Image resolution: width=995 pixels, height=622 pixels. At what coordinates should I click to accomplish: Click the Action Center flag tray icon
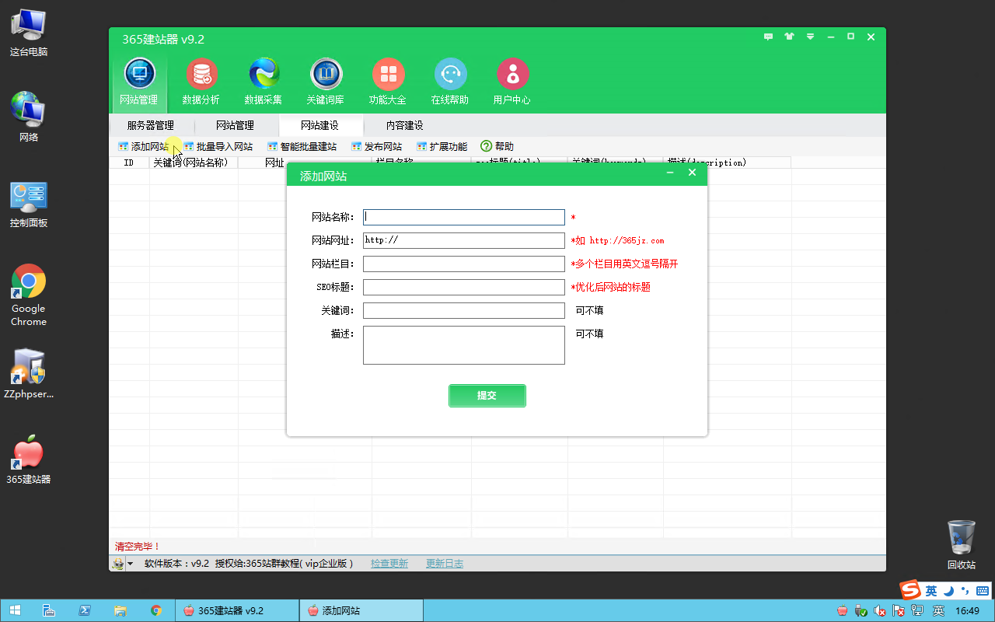[x=899, y=611]
